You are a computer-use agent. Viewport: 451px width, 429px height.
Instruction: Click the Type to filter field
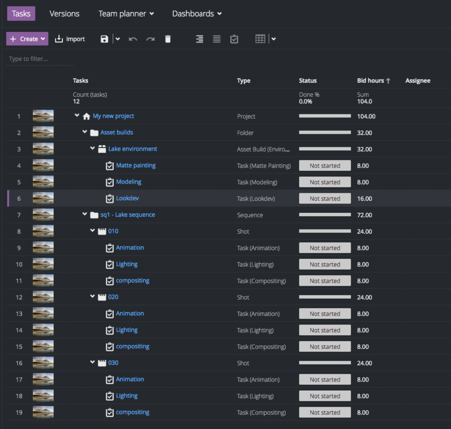(x=40, y=59)
